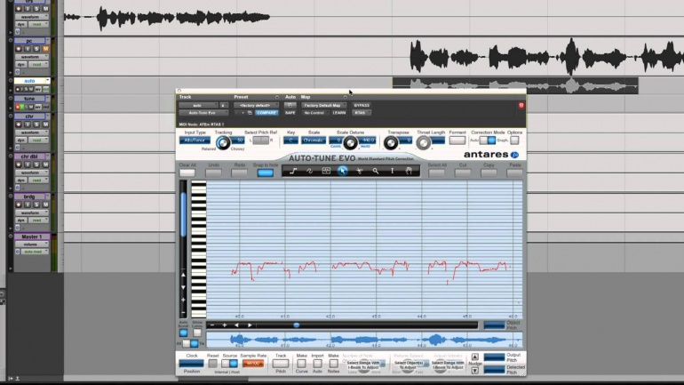Click the Track Pitch button
684x385 pixels.
point(281,363)
